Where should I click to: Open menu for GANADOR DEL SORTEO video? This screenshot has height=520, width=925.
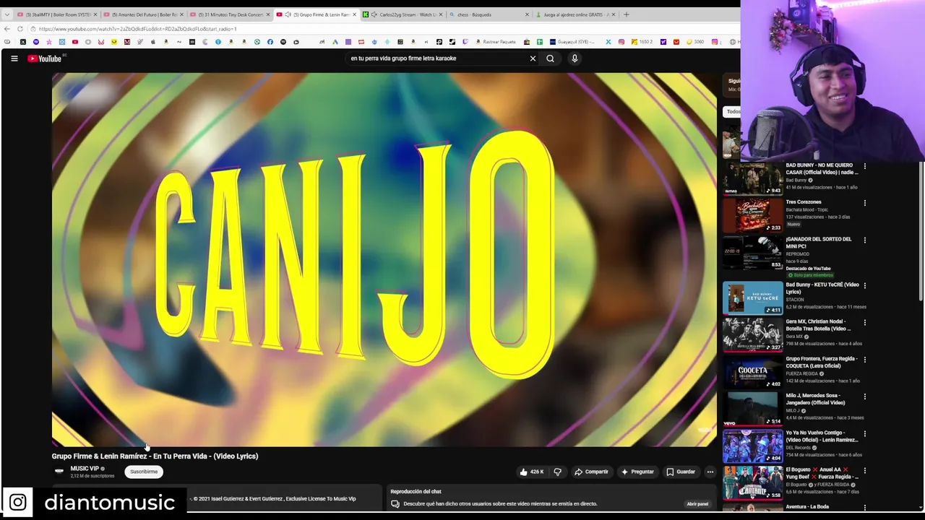[864, 240]
